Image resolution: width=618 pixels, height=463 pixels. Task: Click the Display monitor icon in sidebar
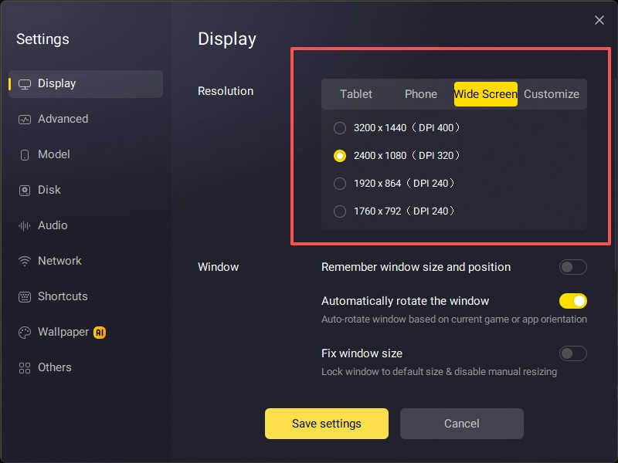(25, 84)
